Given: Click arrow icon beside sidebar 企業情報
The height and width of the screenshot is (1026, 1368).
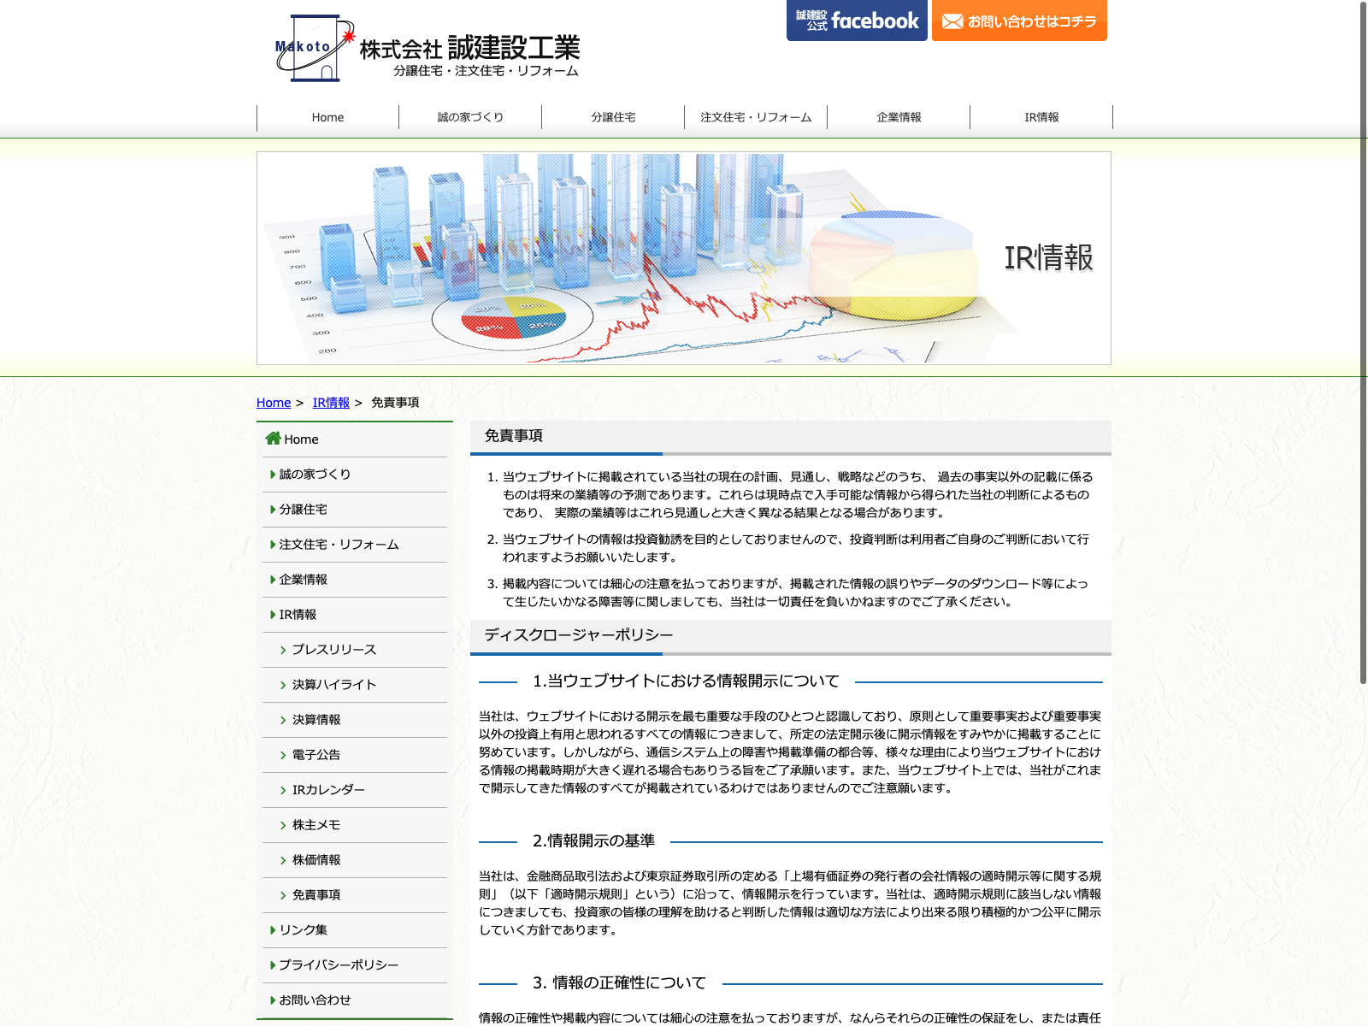Looking at the screenshot, I should pyautogui.click(x=273, y=580).
